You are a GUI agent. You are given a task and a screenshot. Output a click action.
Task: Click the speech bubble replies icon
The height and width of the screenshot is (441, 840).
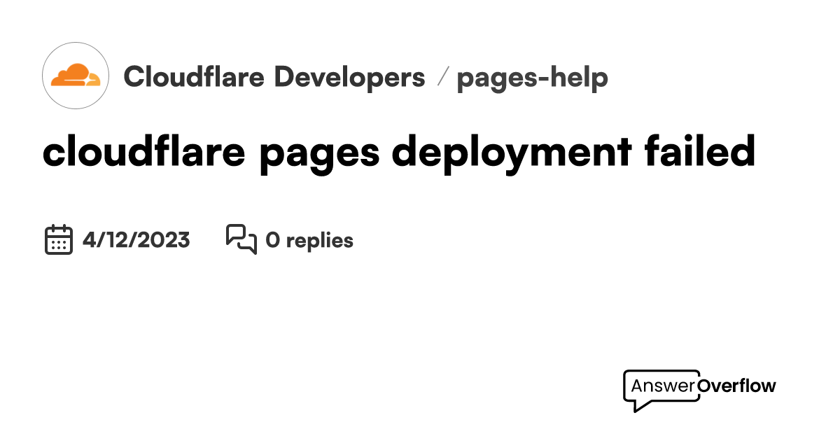241,239
